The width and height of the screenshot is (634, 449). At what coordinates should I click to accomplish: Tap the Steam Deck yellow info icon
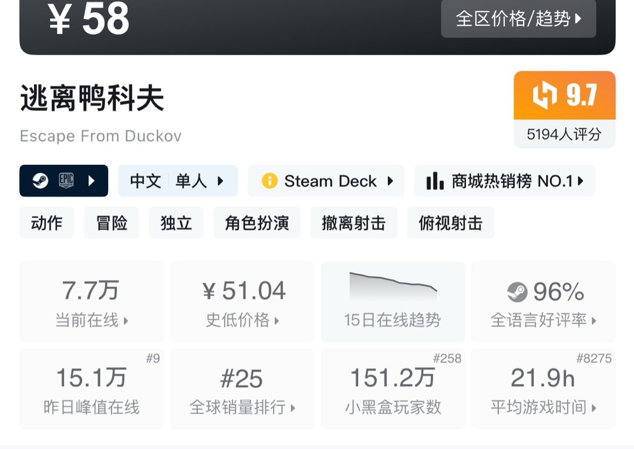(269, 181)
